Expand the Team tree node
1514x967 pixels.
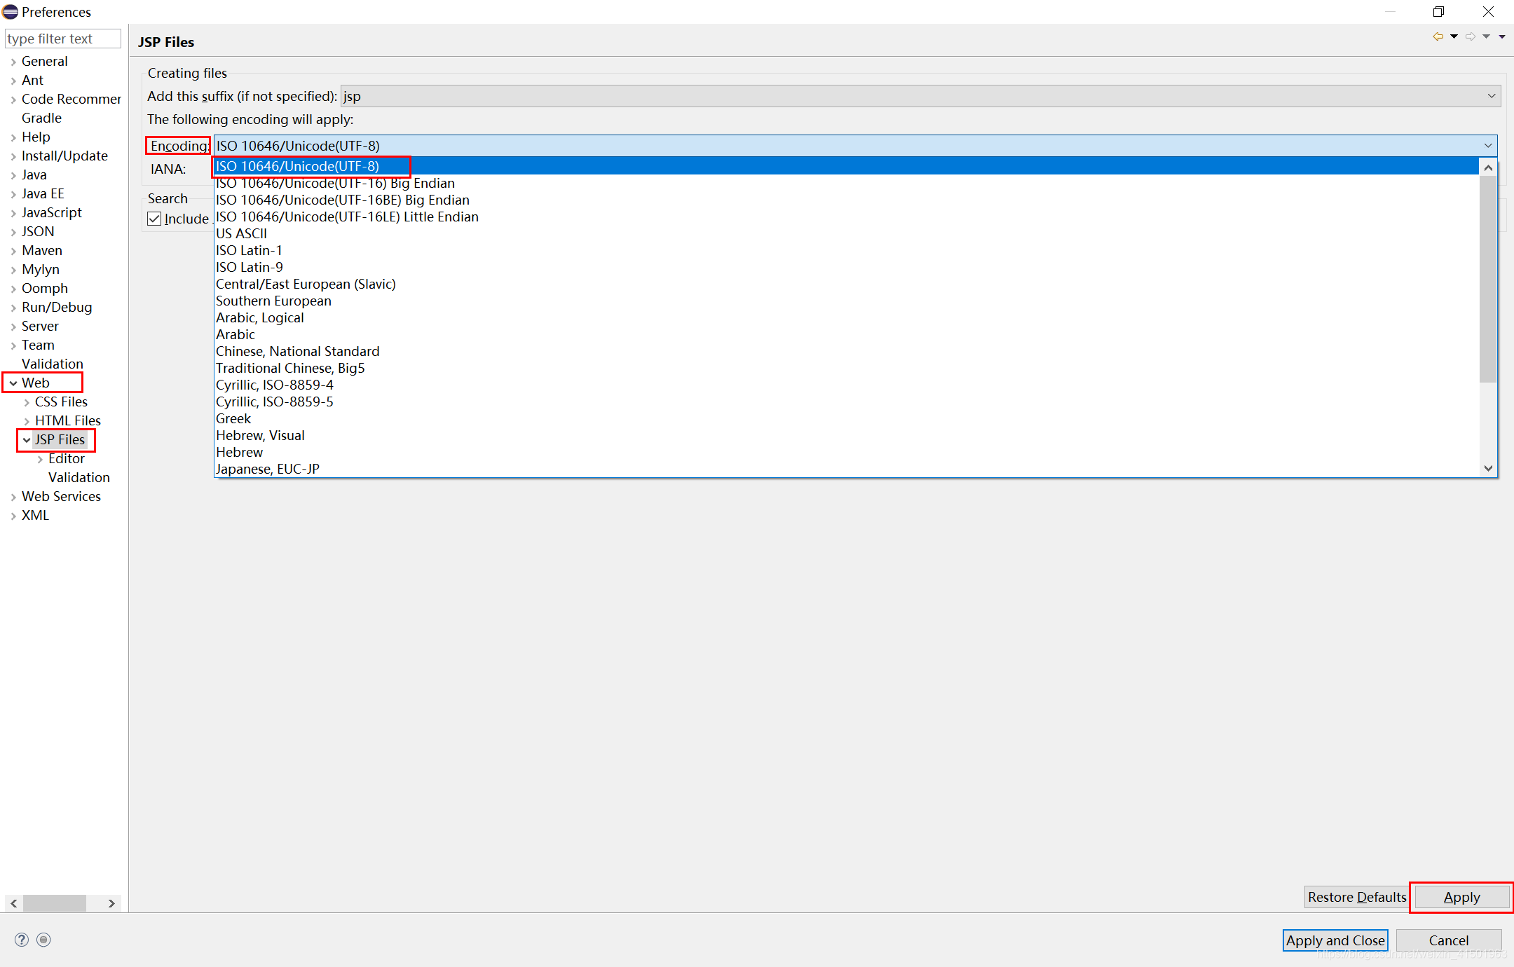pos(13,345)
